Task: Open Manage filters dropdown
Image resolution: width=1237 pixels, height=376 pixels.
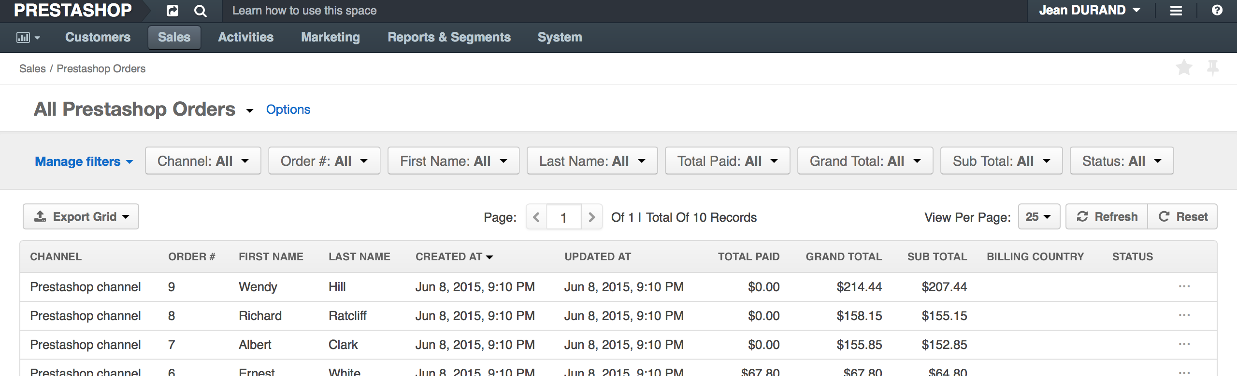Action: click(84, 161)
